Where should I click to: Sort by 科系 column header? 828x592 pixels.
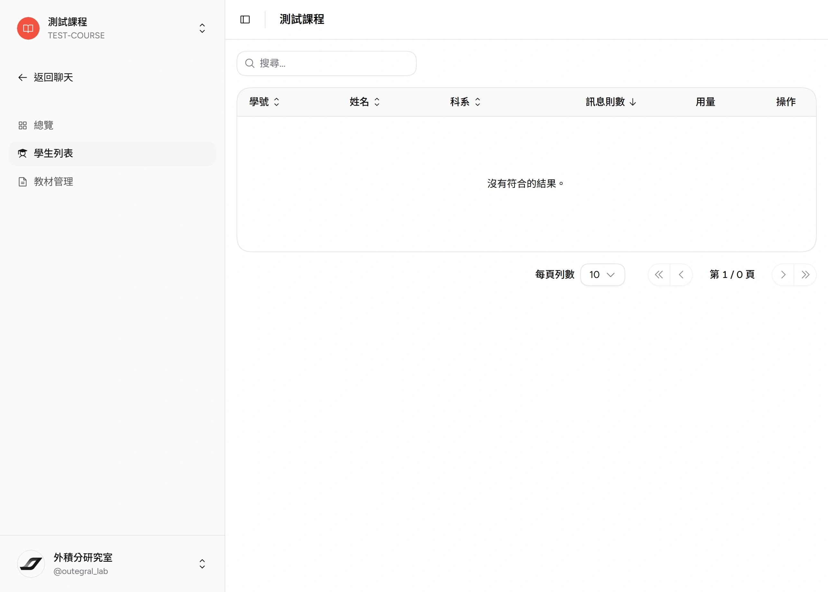[465, 102]
